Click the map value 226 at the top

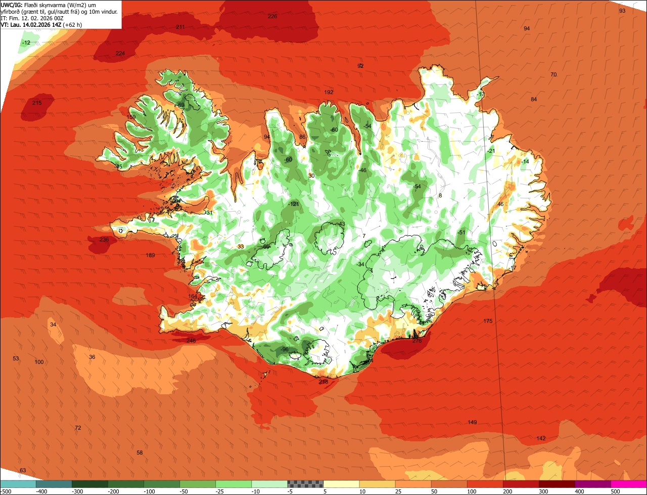pos(272,16)
